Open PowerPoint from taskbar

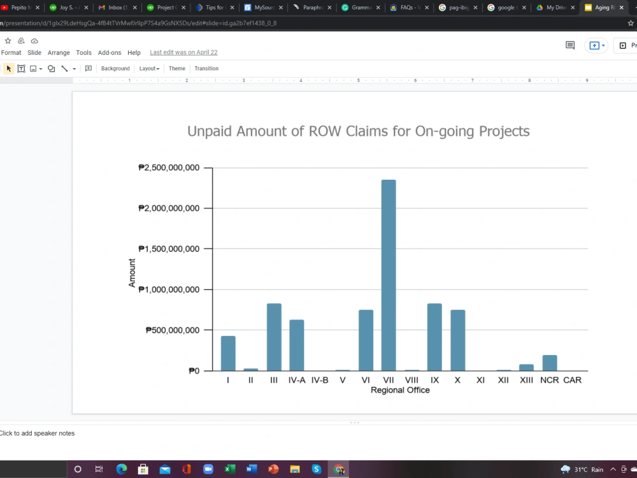(273, 470)
